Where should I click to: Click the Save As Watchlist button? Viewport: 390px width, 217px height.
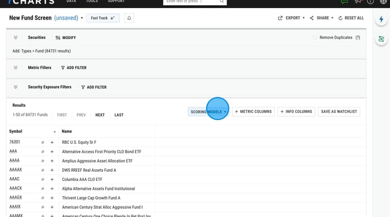click(x=339, y=111)
